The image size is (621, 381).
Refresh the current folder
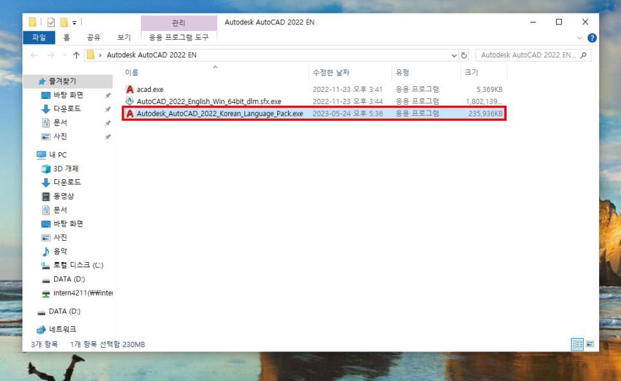pyautogui.click(x=464, y=55)
